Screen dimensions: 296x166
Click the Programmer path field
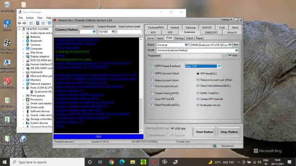(192, 55)
